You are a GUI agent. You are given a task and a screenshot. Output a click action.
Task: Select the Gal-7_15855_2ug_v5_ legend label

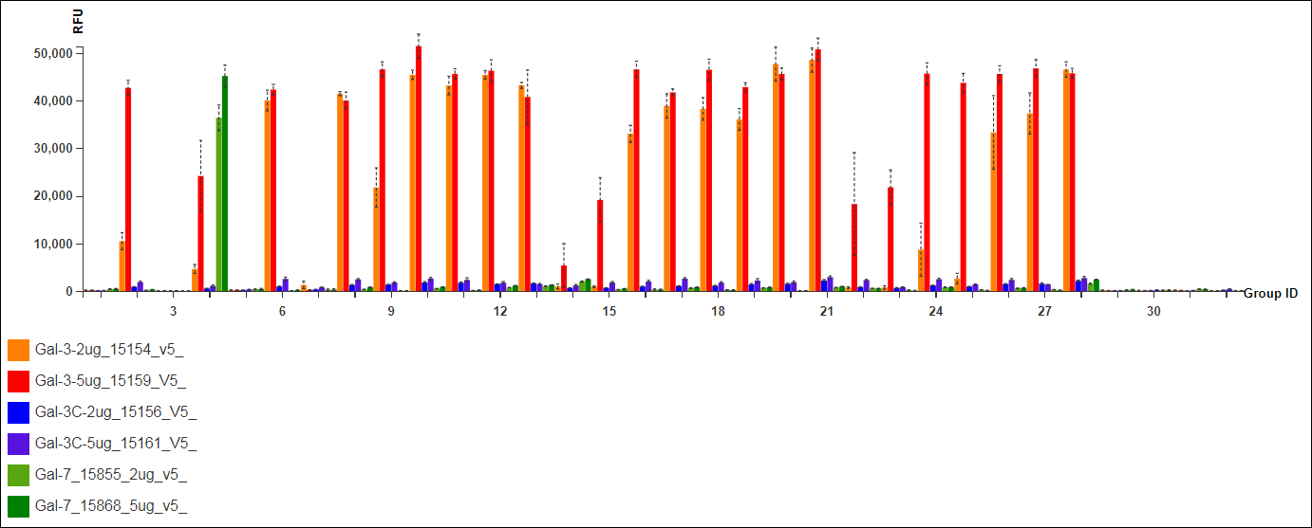click(111, 475)
